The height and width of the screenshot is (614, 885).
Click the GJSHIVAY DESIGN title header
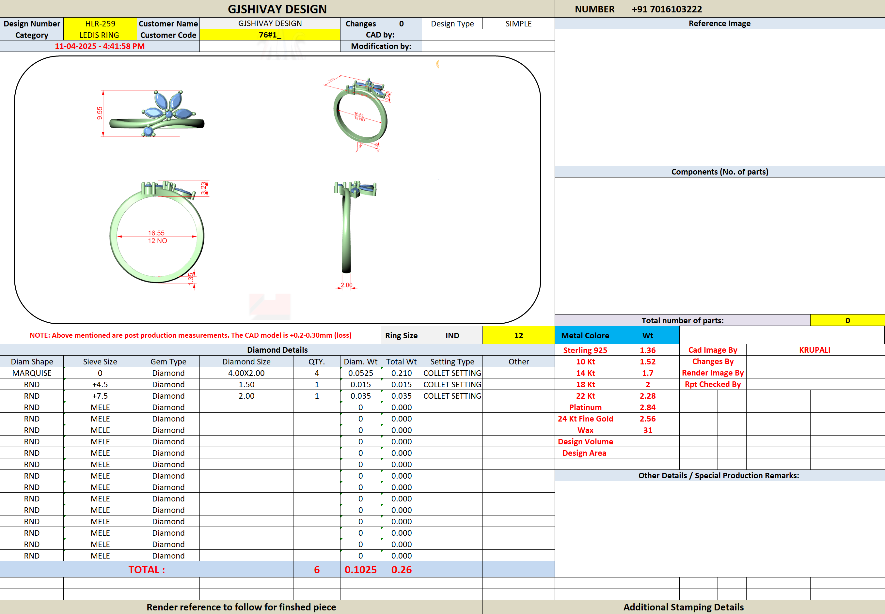click(x=277, y=9)
